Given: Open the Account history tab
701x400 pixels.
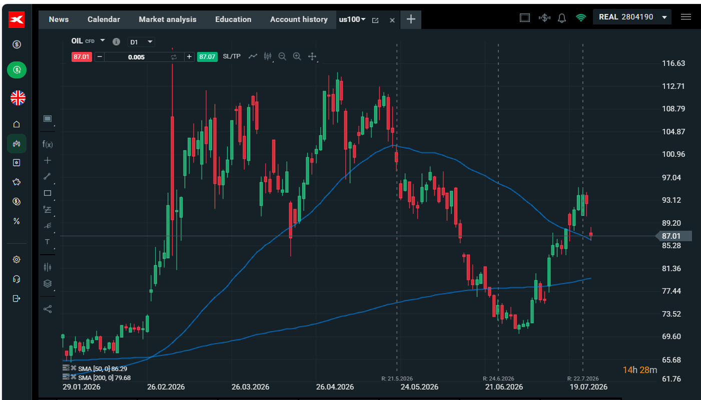Looking at the screenshot, I should [x=299, y=19].
